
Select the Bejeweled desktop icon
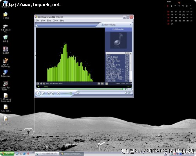click(5, 73)
